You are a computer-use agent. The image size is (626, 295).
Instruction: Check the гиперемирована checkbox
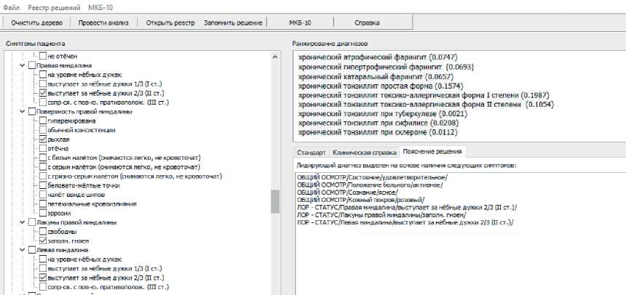pos(43,121)
